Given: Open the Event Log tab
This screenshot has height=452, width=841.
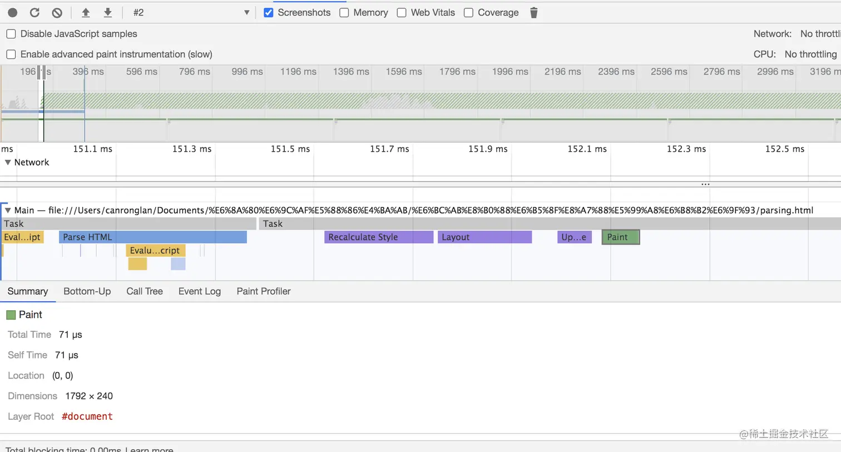Looking at the screenshot, I should [x=200, y=291].
